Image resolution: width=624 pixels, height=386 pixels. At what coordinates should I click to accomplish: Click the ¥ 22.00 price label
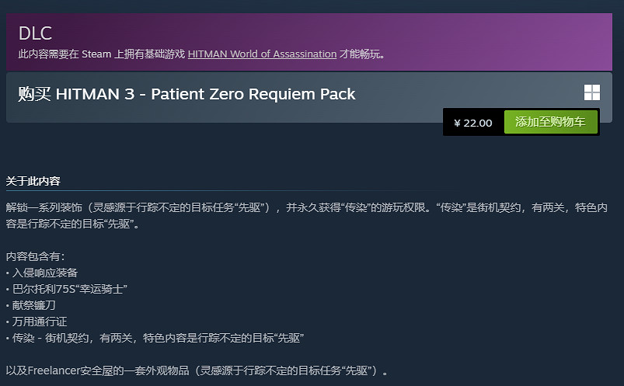[x=473, y=123]
